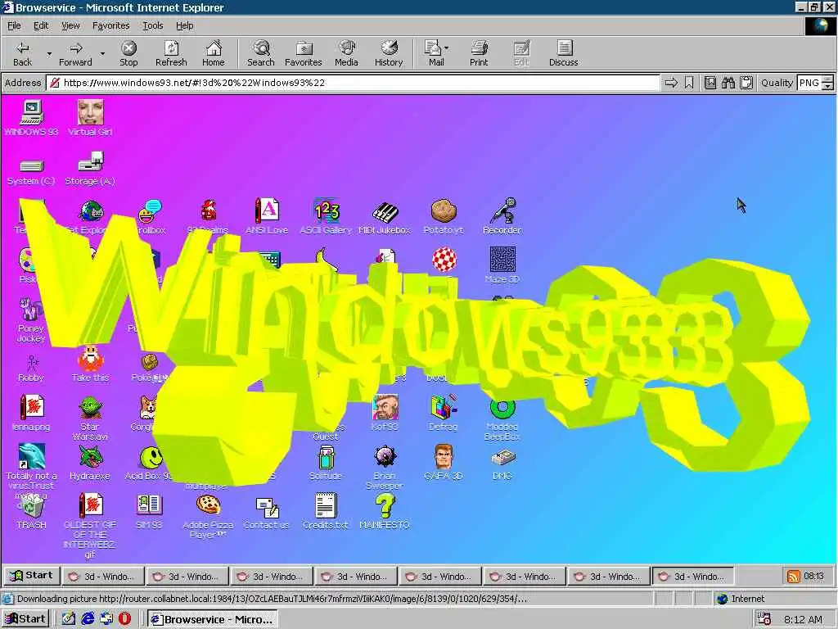This screenshot has width=838, height=629.
Task: Open the WINDOWS 93 desktop icon
Action: [31, 118]
